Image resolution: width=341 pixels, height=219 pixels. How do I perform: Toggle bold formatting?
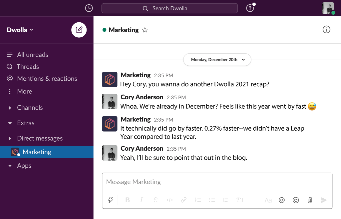pos(128,200)
